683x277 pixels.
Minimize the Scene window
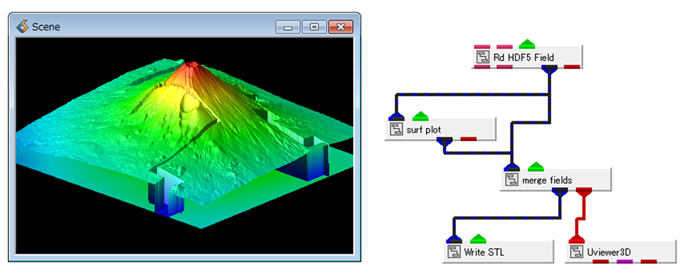click(288, 27)
